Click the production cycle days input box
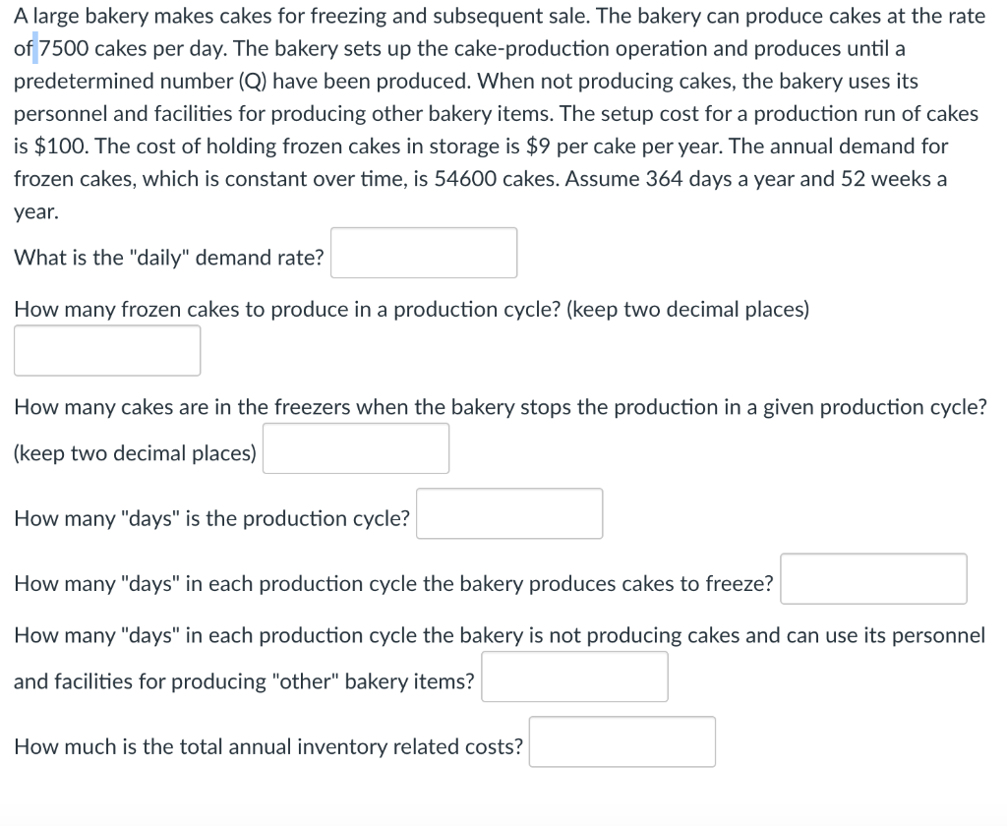This screenshot has height=826, width=1007. 508,513
